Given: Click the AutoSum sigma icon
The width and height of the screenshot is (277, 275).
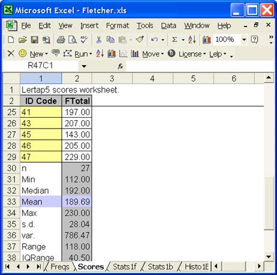Looking at the screenshot, I should tap(174, 40).
